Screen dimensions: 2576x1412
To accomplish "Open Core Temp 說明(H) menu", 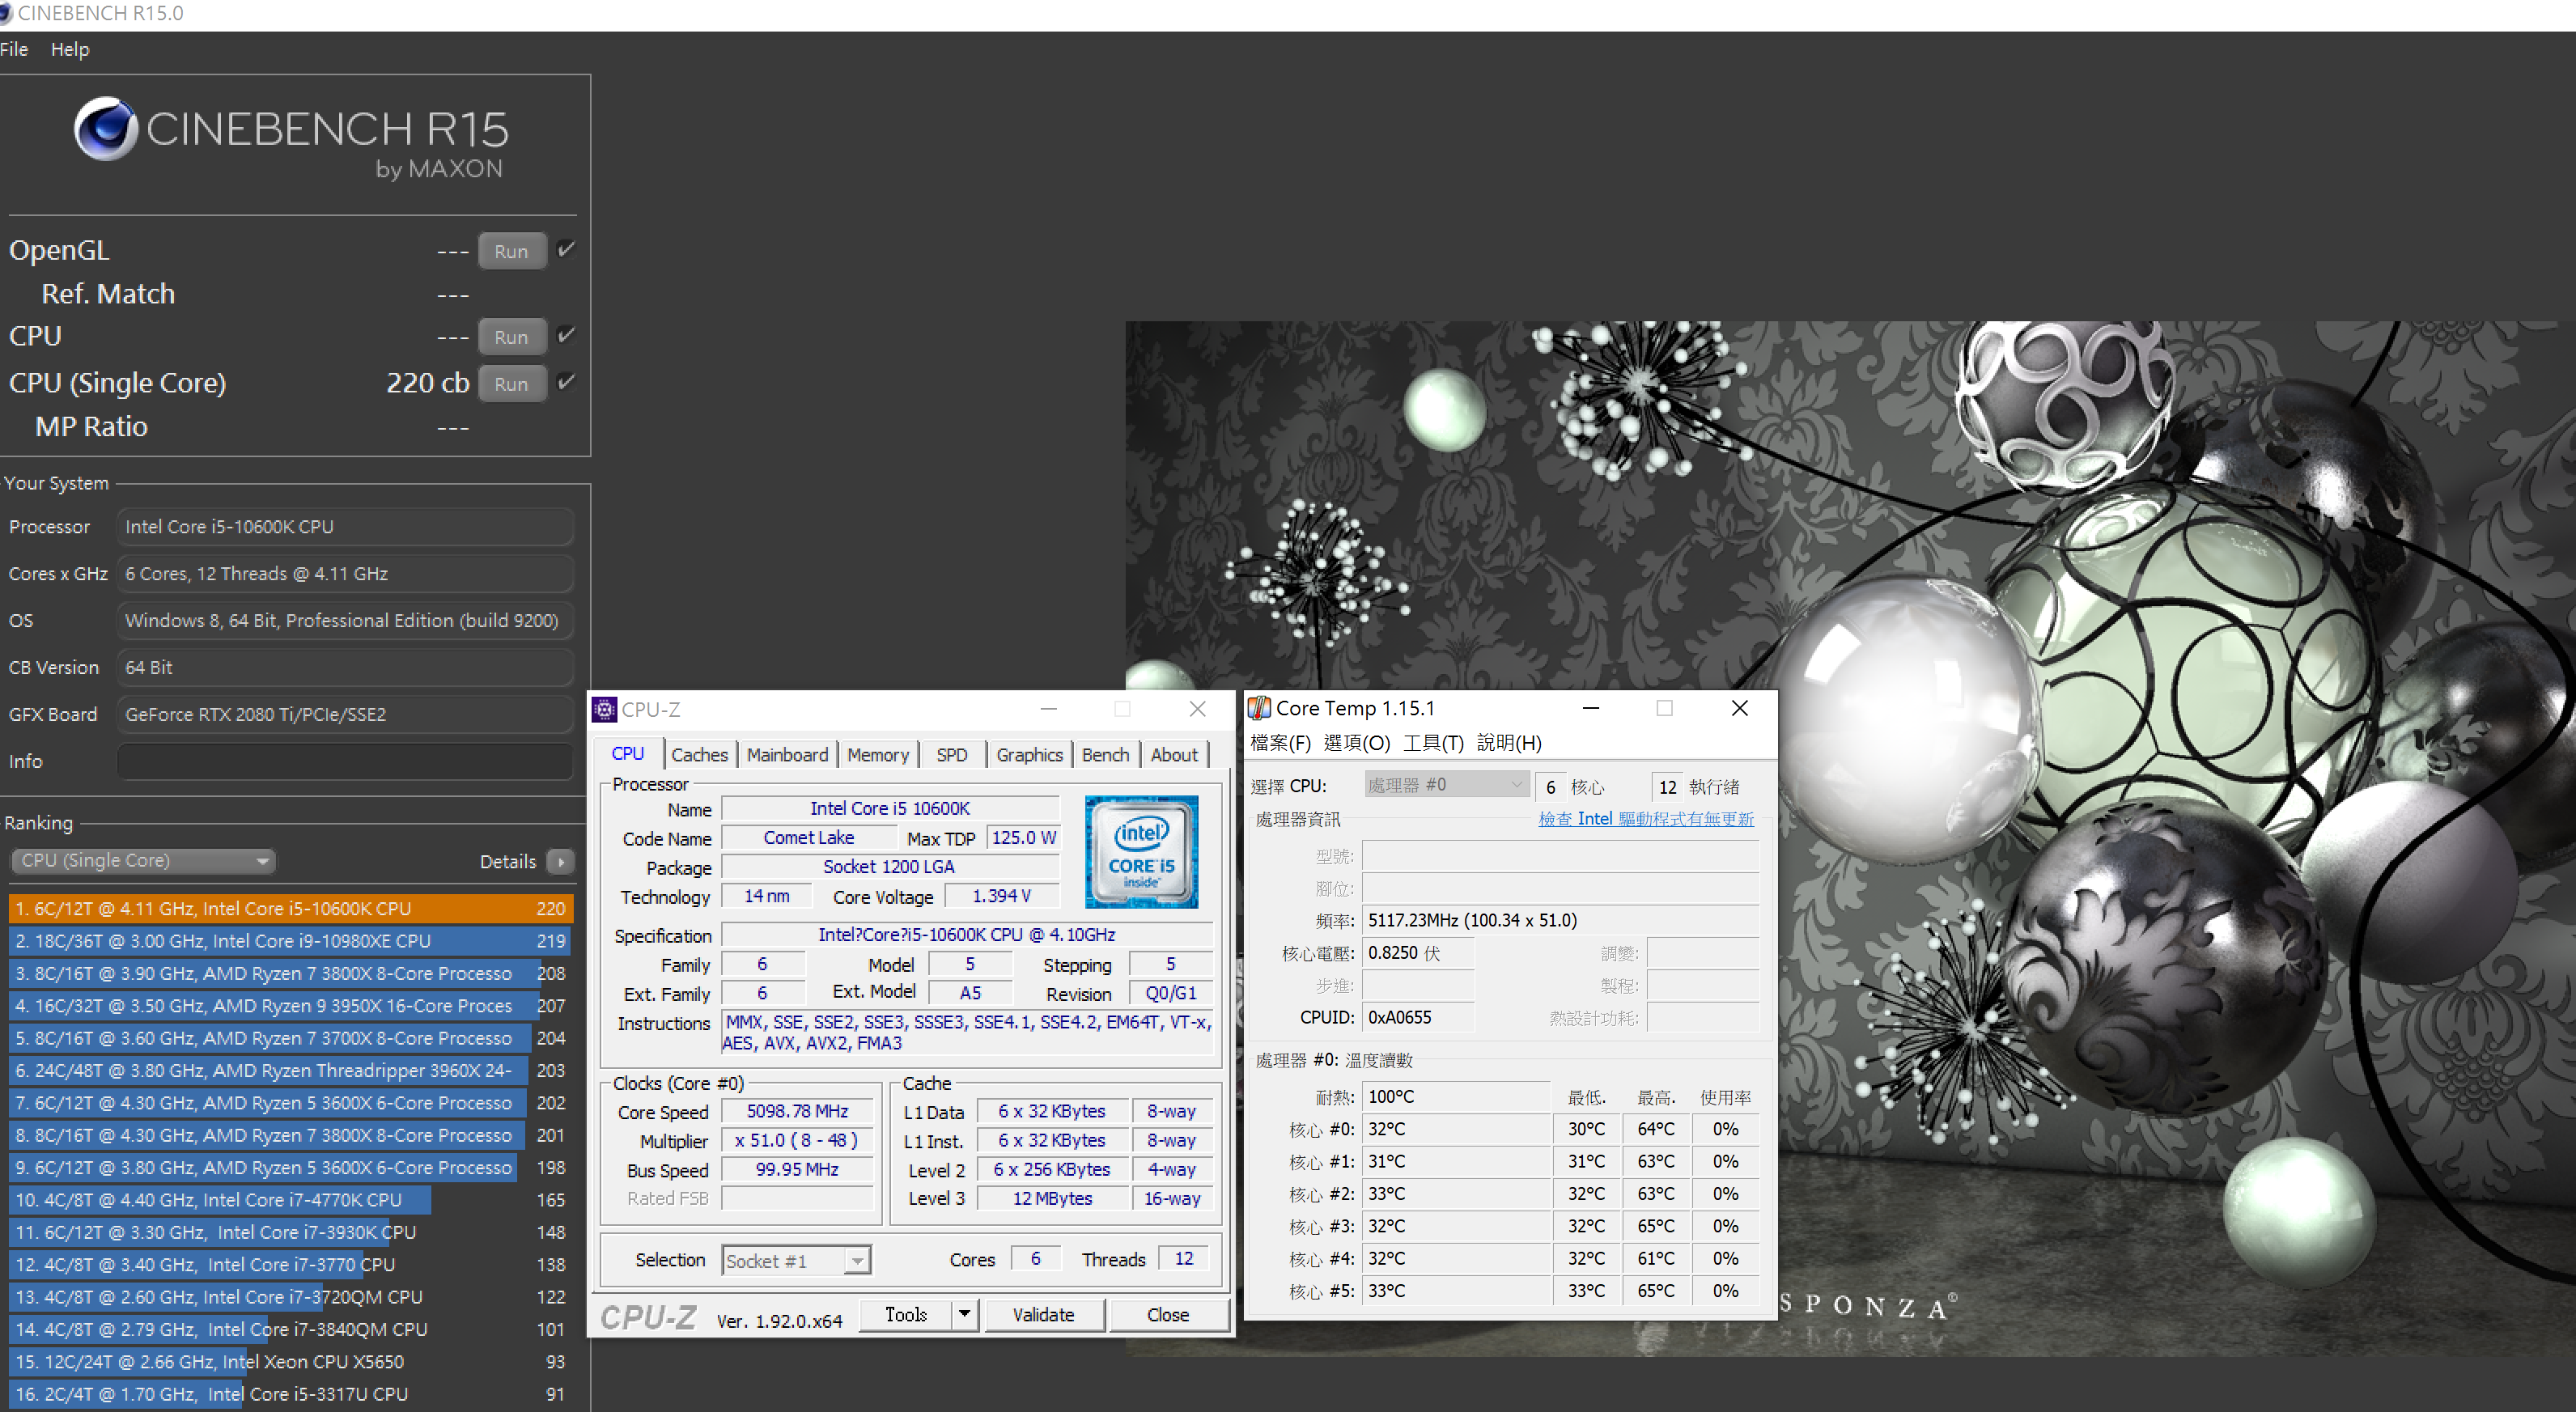I will [1509, 743].
